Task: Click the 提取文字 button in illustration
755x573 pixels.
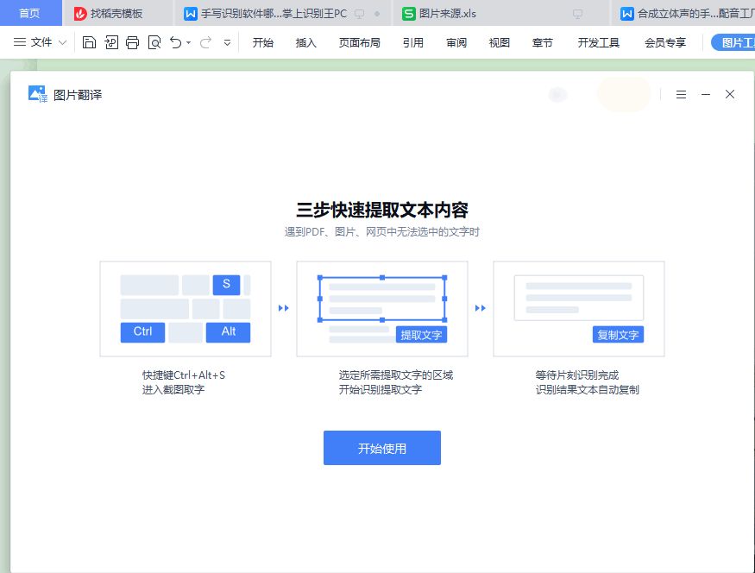Action: coord(421,335)
